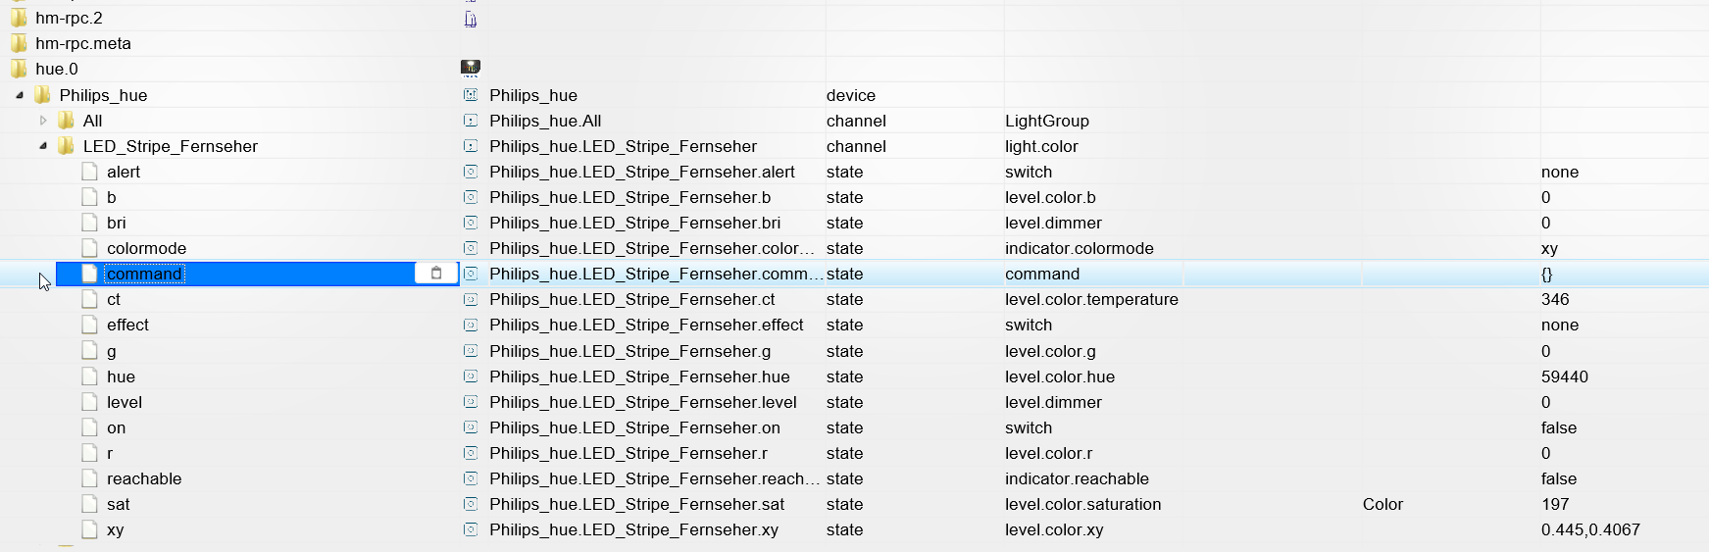Select the hue state tree item
Image resolution: width=1709 pixels, height=552 pixels.
tap(122, 376)
